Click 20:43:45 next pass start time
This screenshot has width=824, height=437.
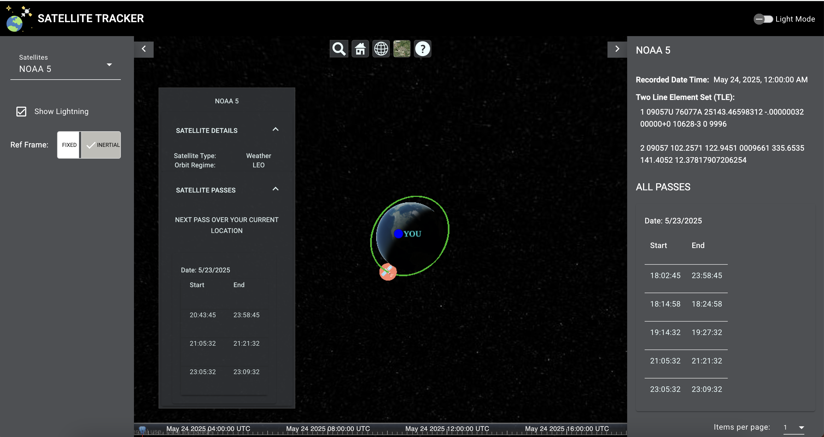point(203,315)
